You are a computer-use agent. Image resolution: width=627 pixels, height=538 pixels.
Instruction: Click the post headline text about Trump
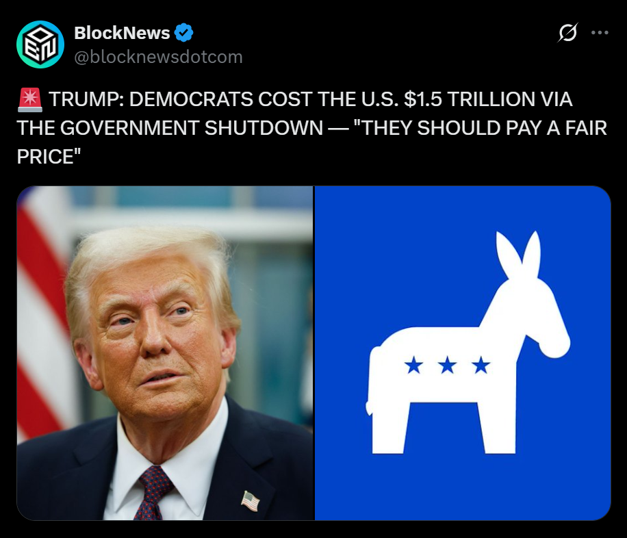312,128
